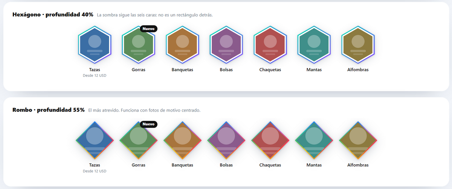Select the Bolsas rhombus category tile
The image size is (452, 189).
point(226,140)
